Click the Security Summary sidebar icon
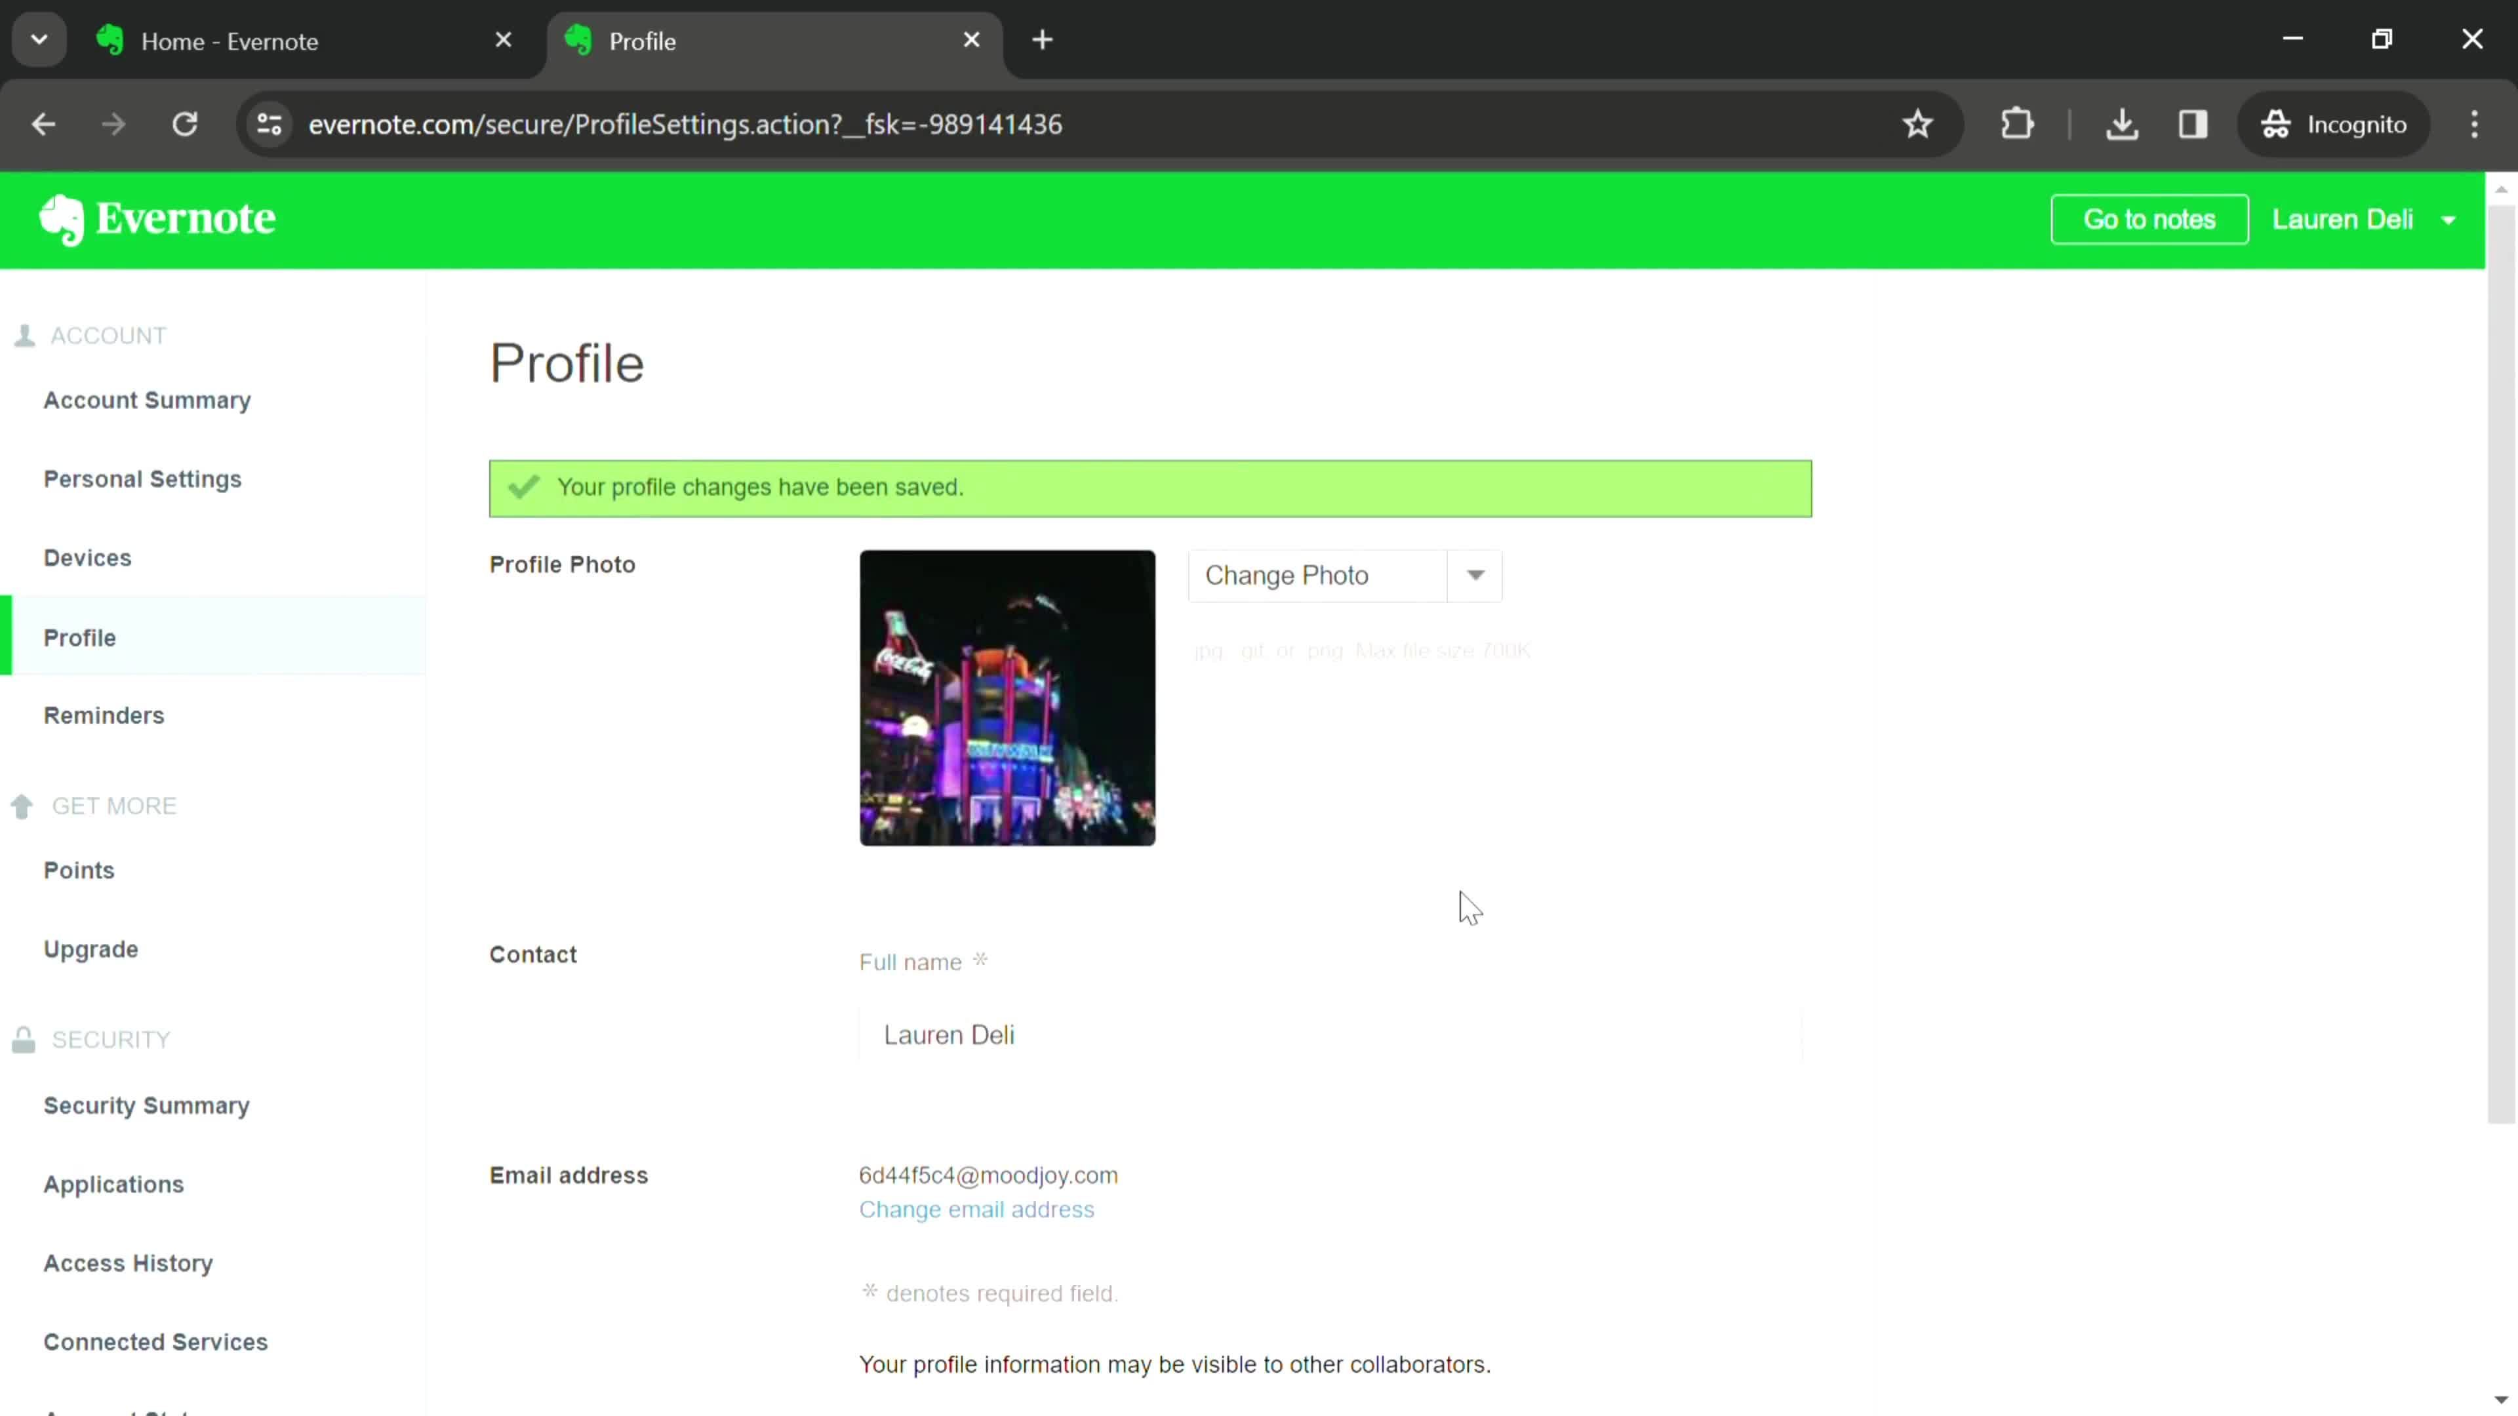The height and width of the screenshot is (1416, 2518). (x=147, y=1105)
